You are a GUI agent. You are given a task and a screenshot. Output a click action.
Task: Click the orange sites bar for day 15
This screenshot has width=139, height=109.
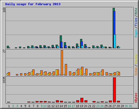[66, 70]
